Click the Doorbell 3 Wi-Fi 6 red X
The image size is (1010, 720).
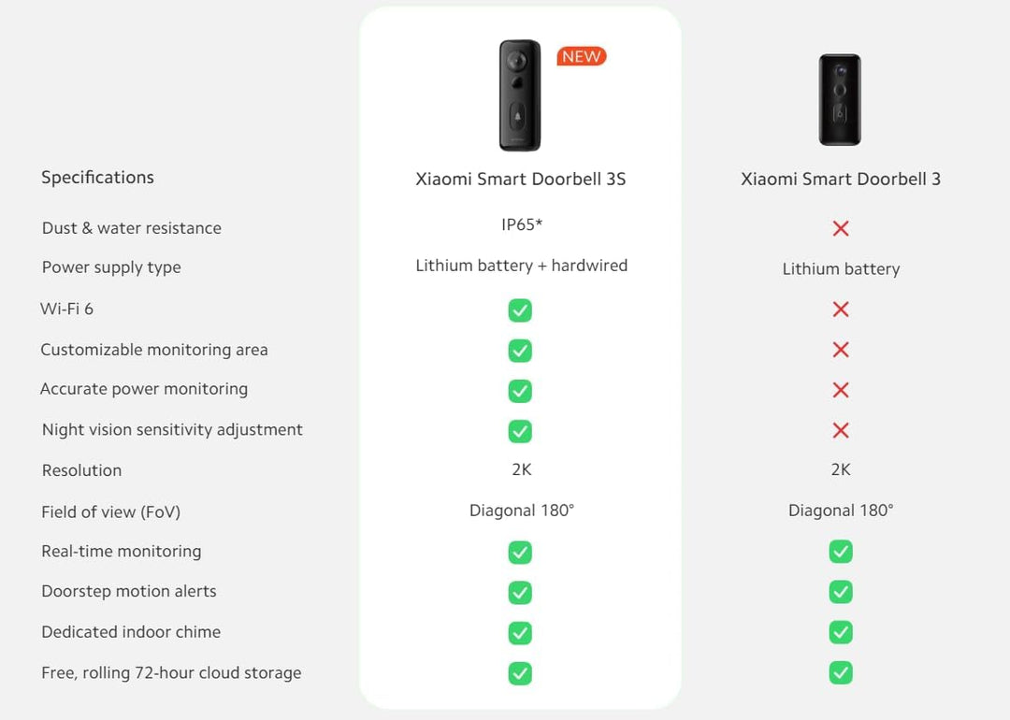(x=841, y=310)
